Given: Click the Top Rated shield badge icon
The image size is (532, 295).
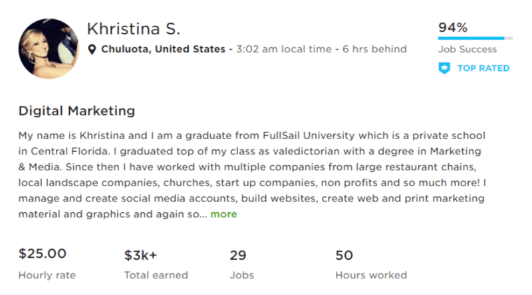Looking at the screenshot, I should tap(444, 68).
